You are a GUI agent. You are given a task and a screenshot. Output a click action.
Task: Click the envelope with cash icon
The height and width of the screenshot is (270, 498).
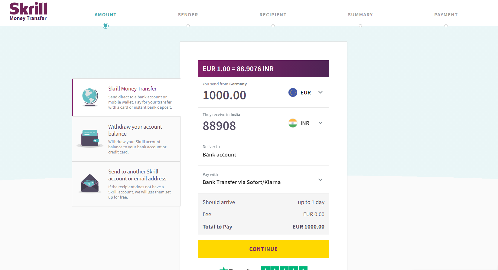[x=90, y=183]
